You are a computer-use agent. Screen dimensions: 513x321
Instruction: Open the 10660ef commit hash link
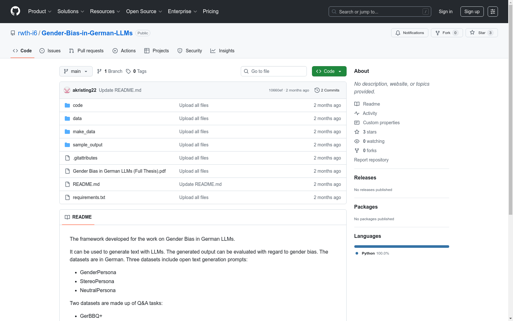click(276, 90)
